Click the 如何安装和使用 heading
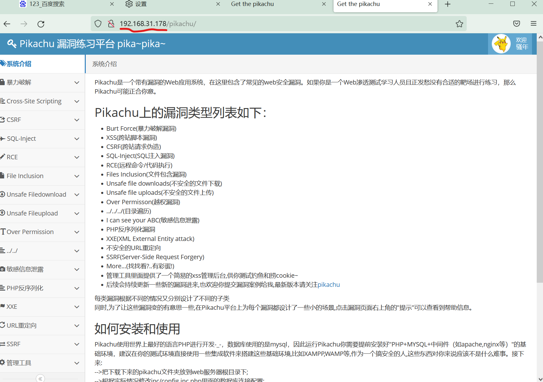The width and height of the screenshot is (543, 382). click(x=137, y=329)
